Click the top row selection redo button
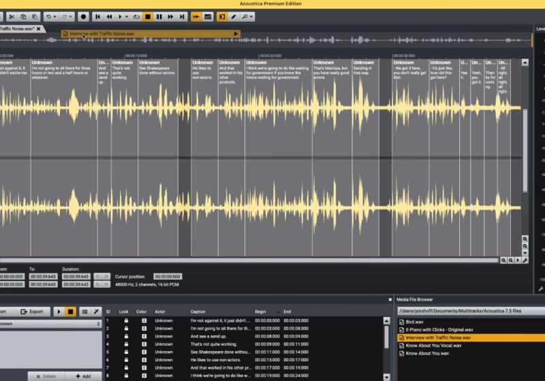Image resolution: width=545 pixels, height=381 pixels. tap(106, 276)
